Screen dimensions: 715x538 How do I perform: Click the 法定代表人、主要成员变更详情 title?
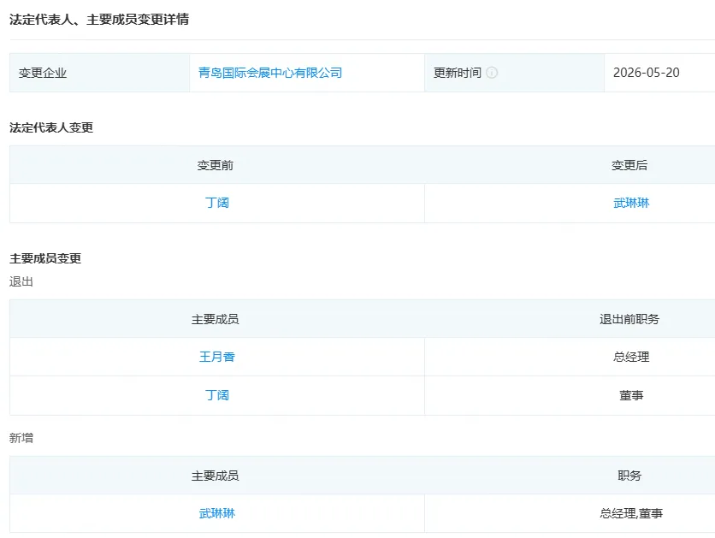coord(99,19)
